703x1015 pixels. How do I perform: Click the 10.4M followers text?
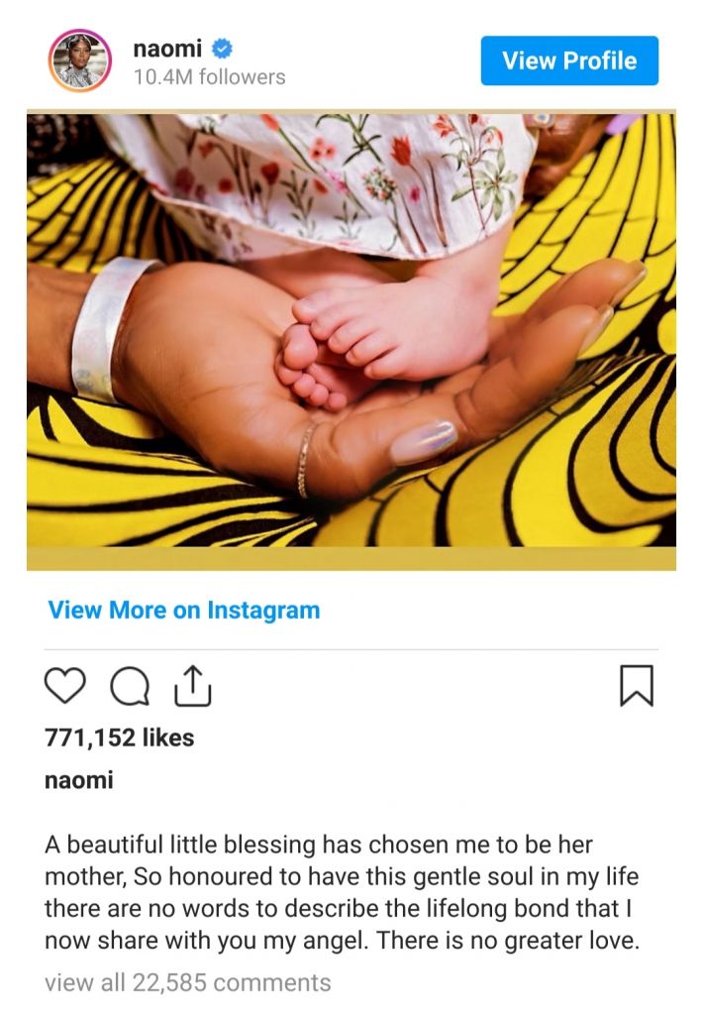[x=209, y=77]
